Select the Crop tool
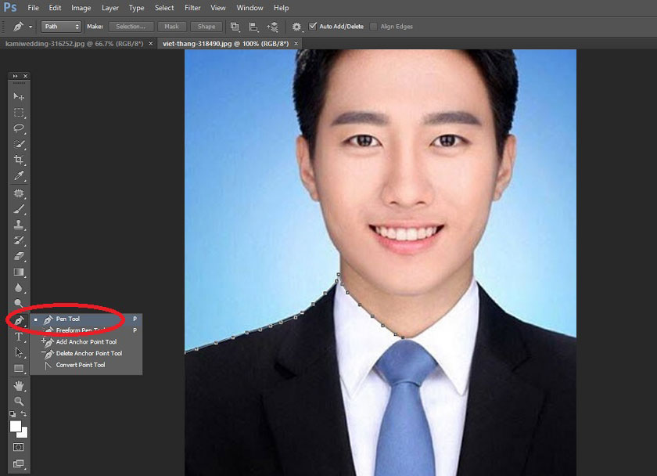The width and height of the screenshot is (657, 476). tap(19, 160)
